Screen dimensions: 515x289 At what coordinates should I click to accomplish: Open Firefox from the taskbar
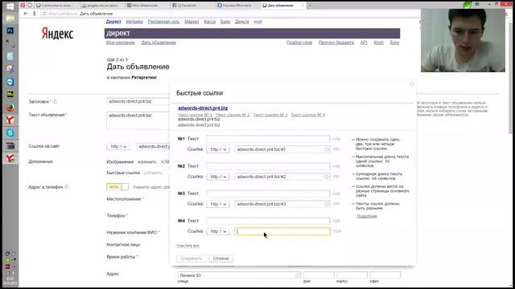coord(10,107)
